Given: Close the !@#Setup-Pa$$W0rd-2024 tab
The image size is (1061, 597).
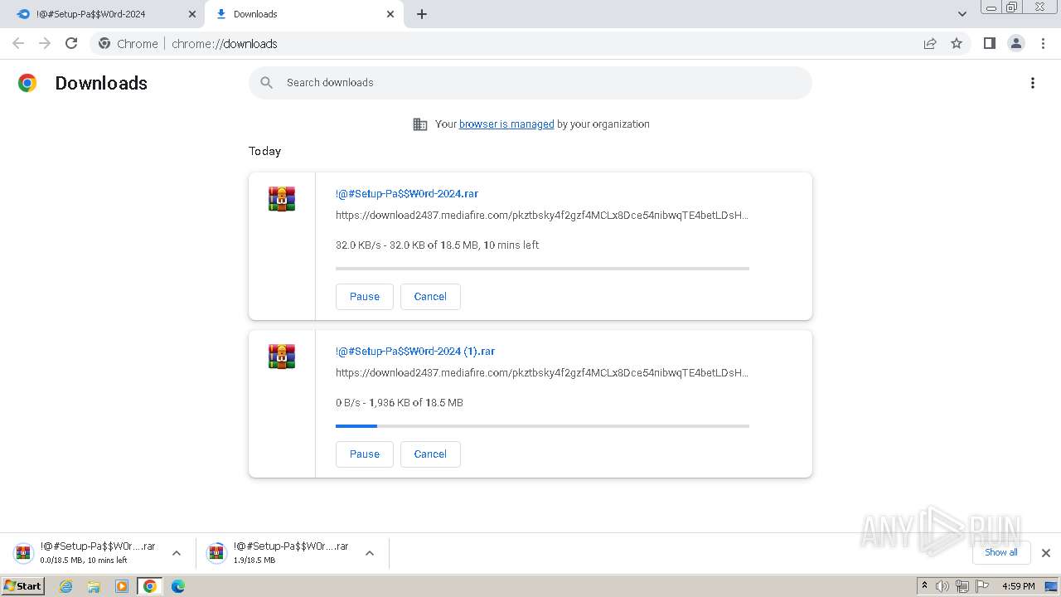Looking at the screenshot, I should 192,14.
